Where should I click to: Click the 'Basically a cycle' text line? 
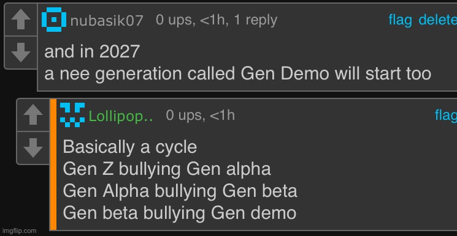129,147
